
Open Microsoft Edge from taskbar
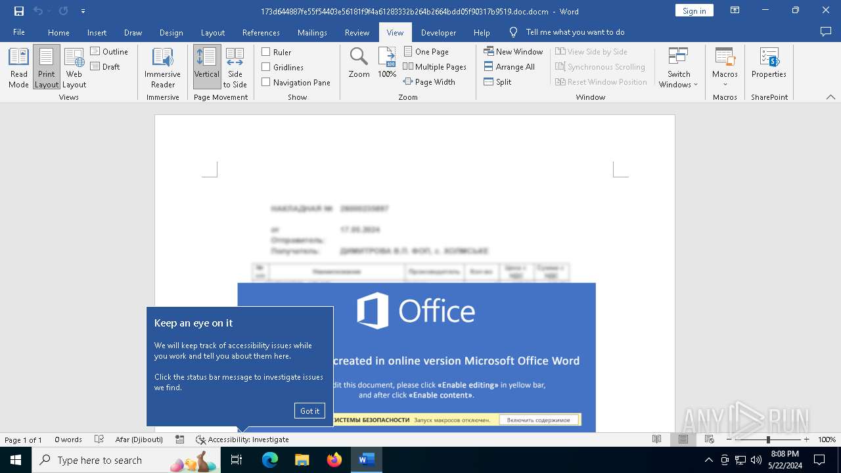tap(270, 460)
